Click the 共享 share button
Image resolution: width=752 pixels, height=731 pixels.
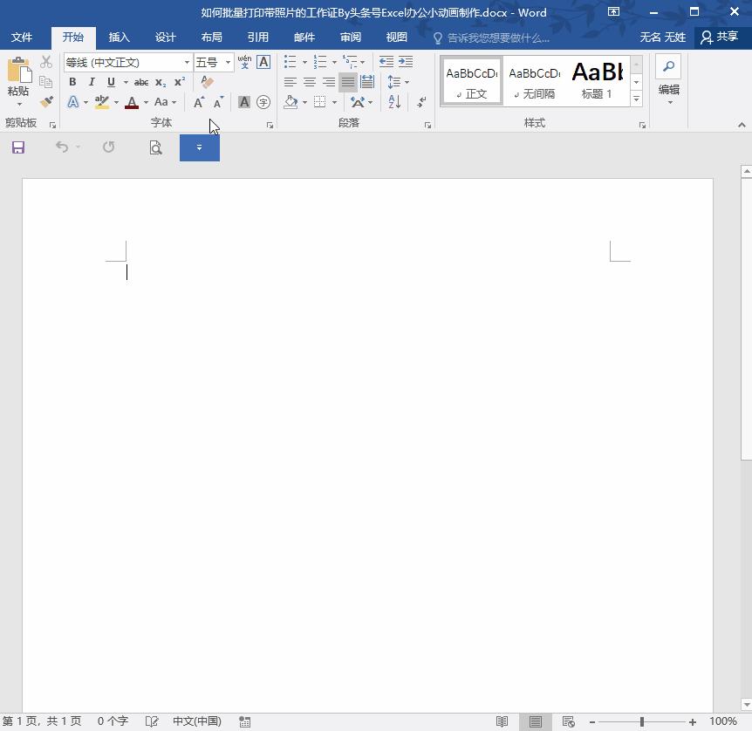720,38
